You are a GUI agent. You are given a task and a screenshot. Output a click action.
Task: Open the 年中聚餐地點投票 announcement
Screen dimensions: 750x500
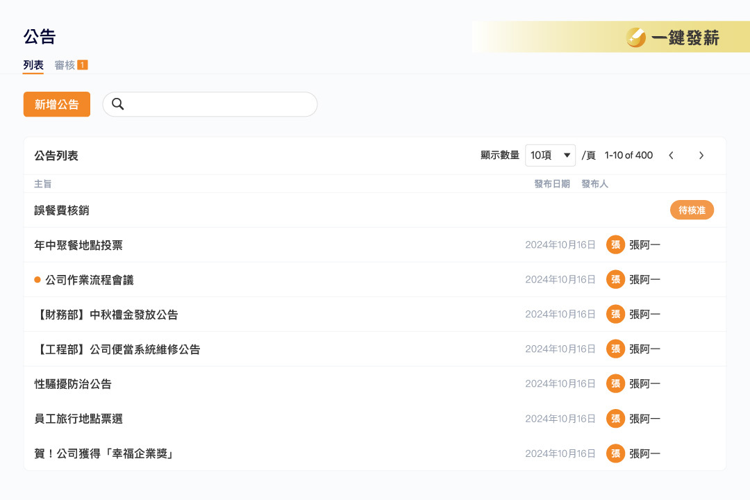pos(78,245)
